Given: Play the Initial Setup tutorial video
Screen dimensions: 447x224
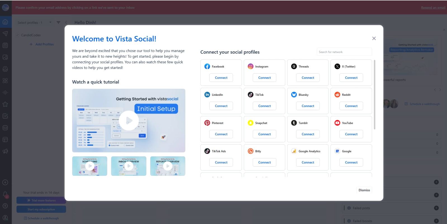Looking at the screenshot, I should pyautogui.click(x=129, y=121).
